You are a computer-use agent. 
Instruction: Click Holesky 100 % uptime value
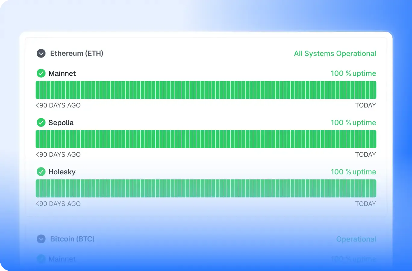353,172
